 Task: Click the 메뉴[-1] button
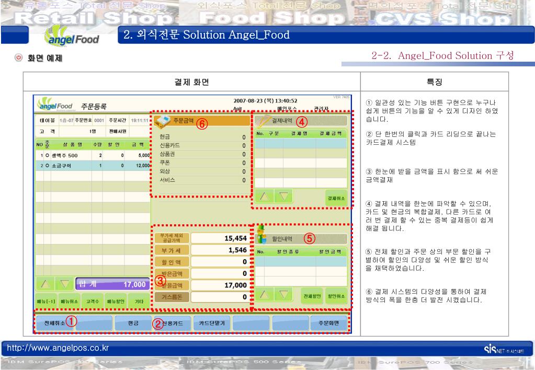coord(46,302)
